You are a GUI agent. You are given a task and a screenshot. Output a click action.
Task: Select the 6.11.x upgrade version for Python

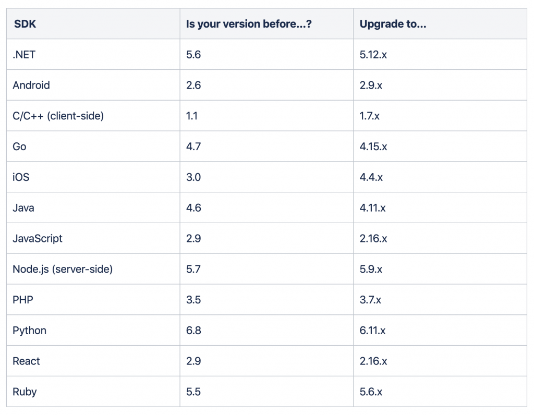click(x=372, y=331)
